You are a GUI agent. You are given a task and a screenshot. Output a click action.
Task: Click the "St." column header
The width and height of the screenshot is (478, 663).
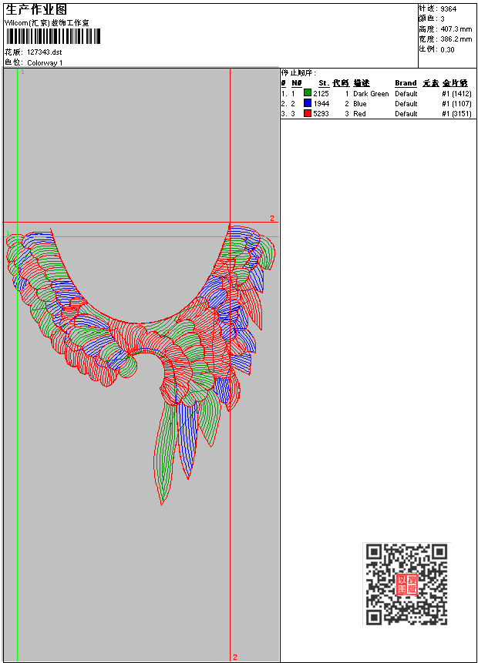324,83
